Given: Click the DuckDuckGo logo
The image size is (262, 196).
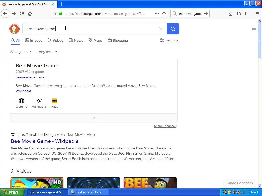Looking at the screenshot, I should click(x=15, y=29).
